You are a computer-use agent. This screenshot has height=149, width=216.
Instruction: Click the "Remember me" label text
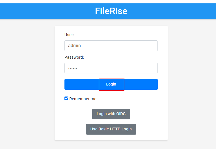pyautogui.click(x=83, y=99)
